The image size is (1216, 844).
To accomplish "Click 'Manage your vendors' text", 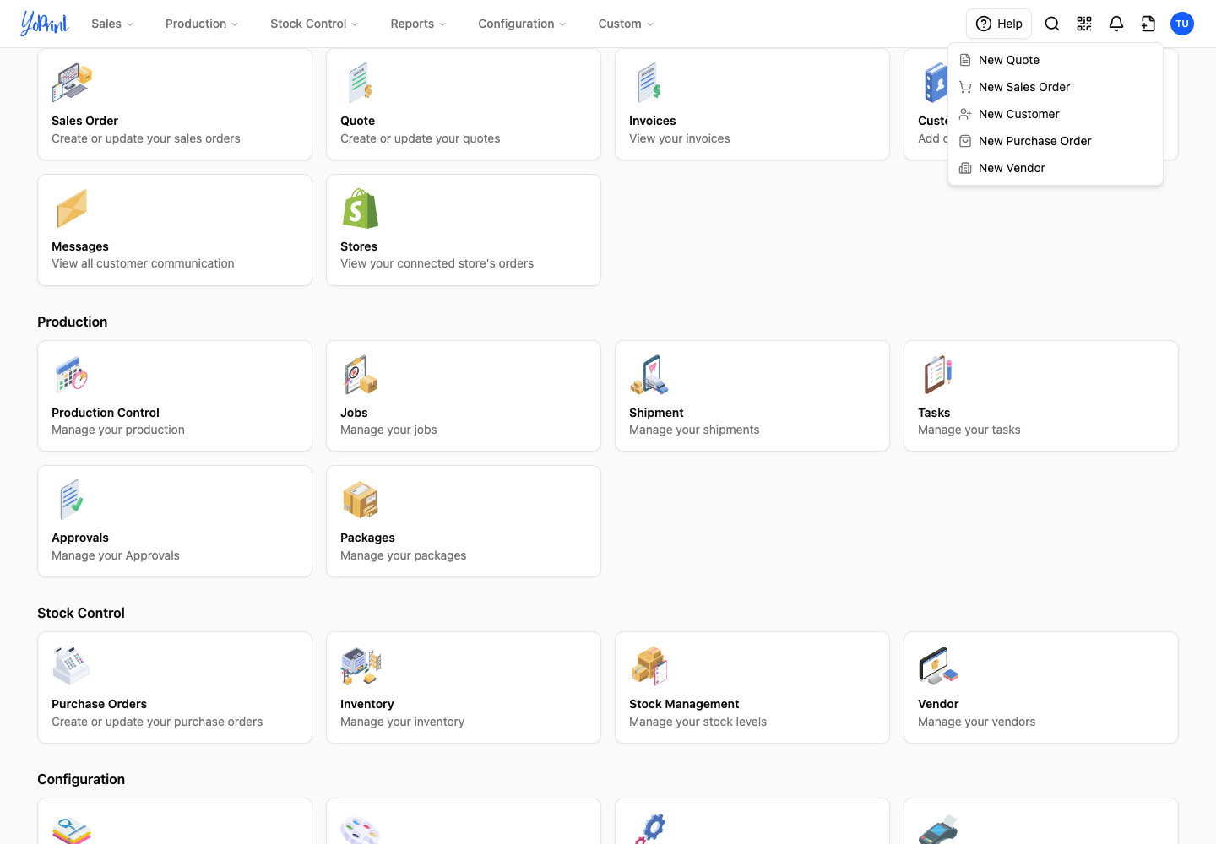I will coord(976,722).
